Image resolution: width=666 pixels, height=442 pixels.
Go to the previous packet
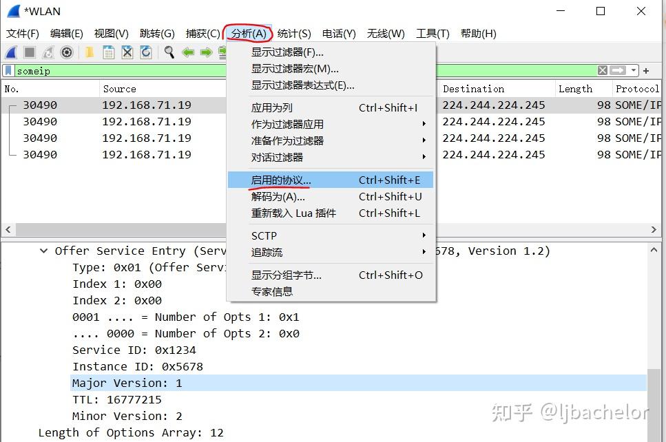click(188, 52)
